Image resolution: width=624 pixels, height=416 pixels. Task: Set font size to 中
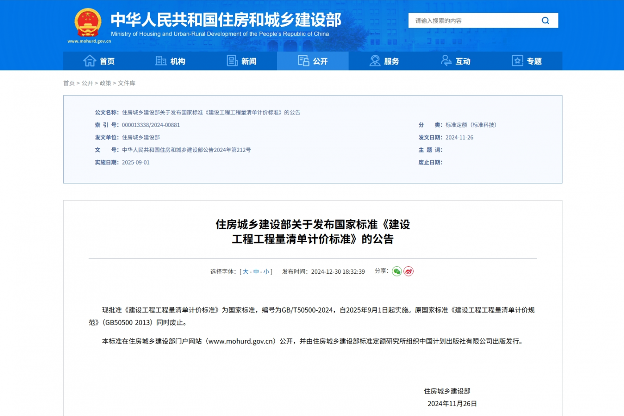(256, 272)
